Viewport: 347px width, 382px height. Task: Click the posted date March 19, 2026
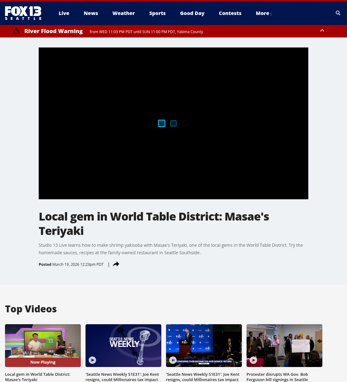tap(78, 264)
